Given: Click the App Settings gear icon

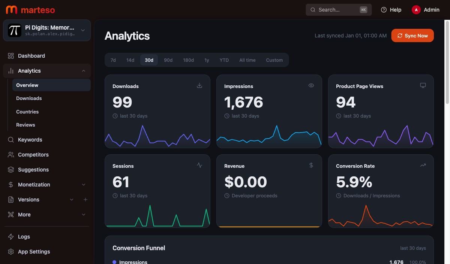Looking at the screenshot, I should 11,252.
